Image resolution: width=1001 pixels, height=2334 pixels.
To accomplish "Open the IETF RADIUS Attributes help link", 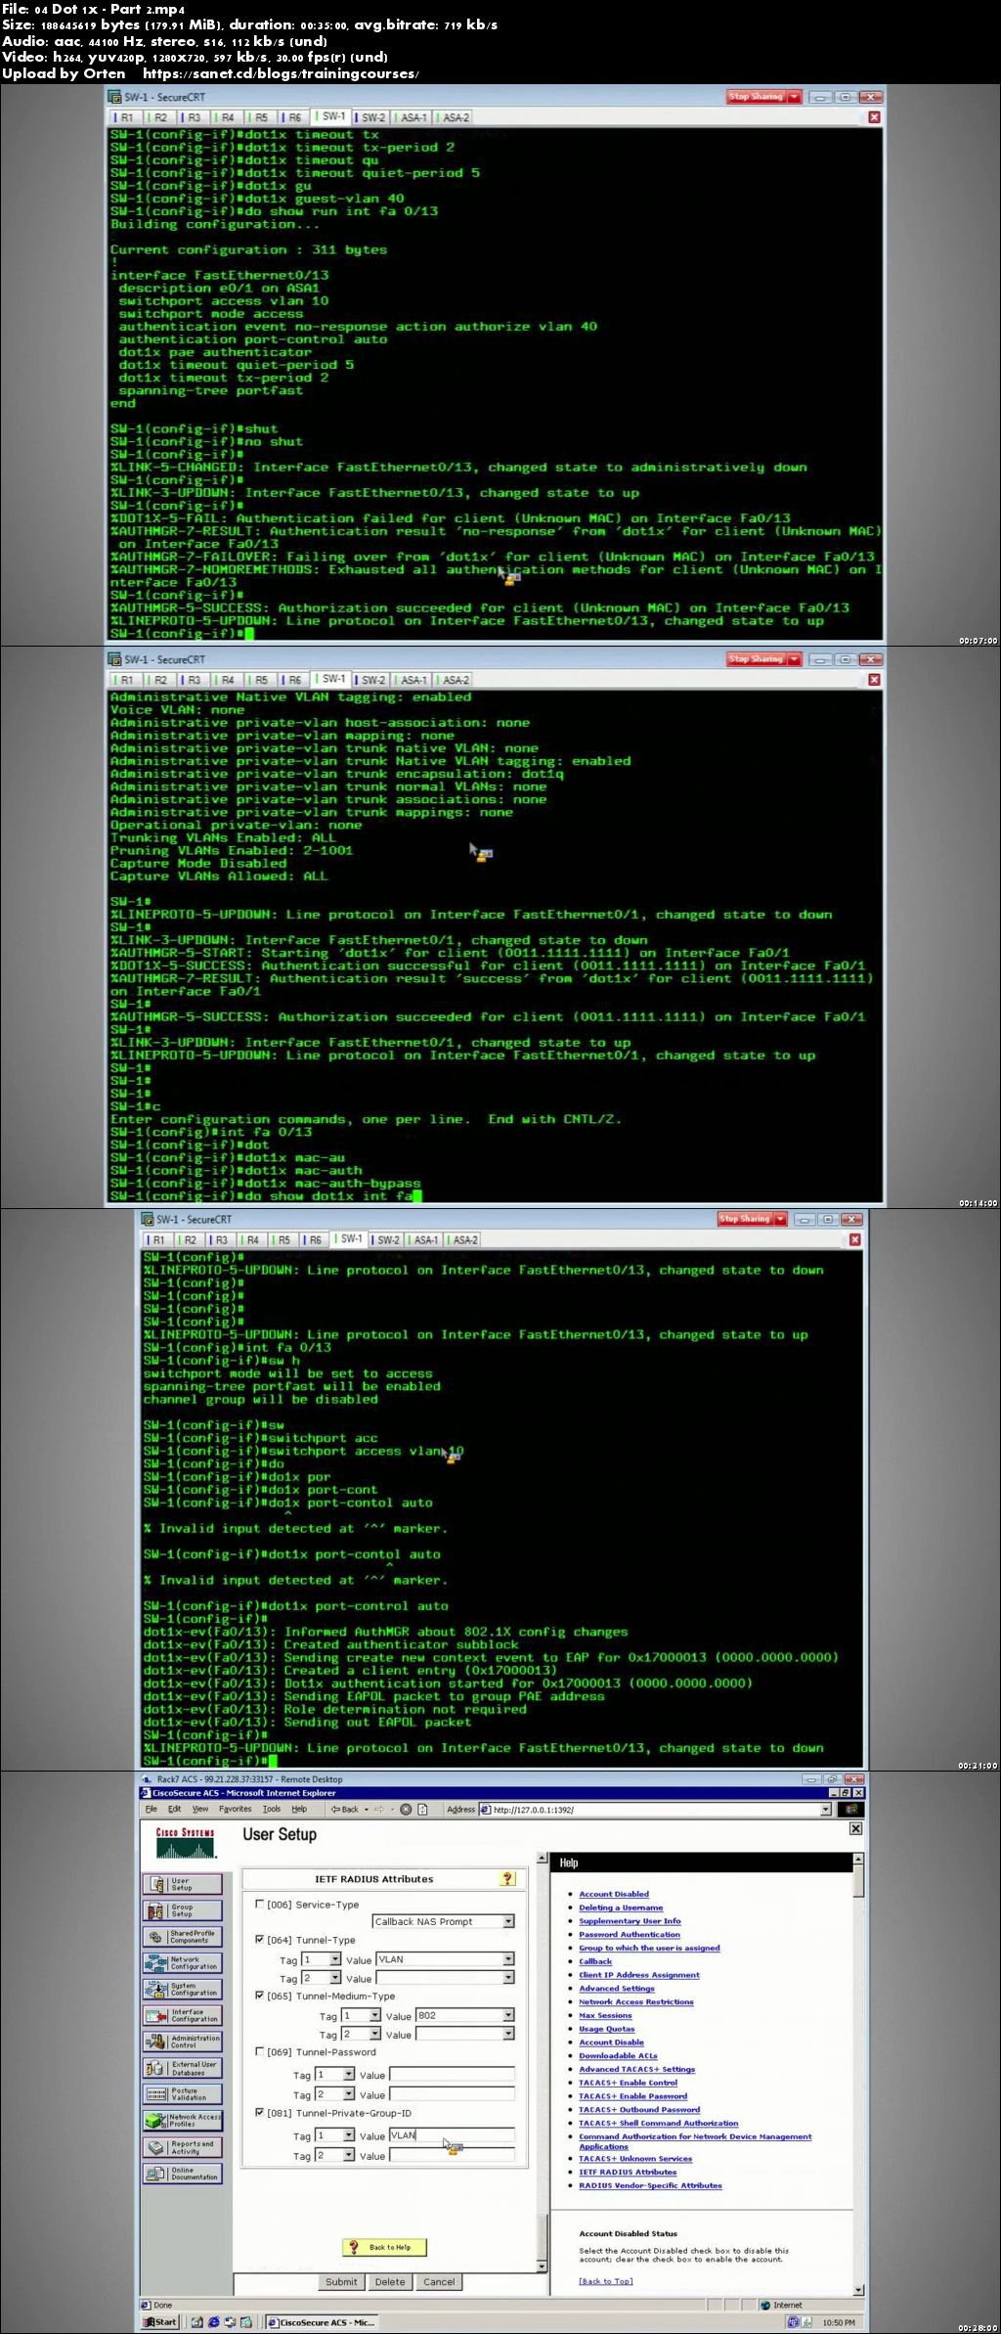I will pos(627,2172).
